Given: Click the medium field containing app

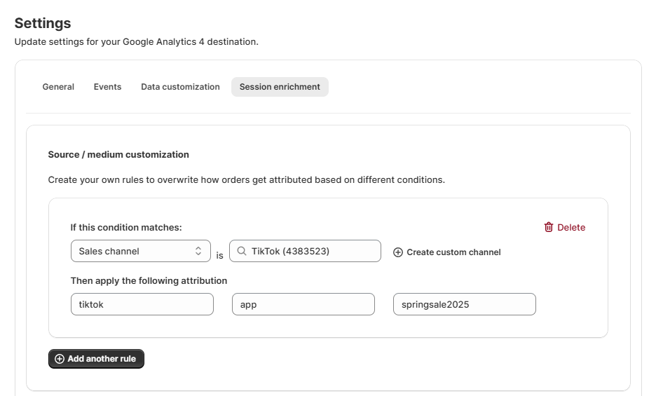Looking at the screenshot, I should coord(303,304).
